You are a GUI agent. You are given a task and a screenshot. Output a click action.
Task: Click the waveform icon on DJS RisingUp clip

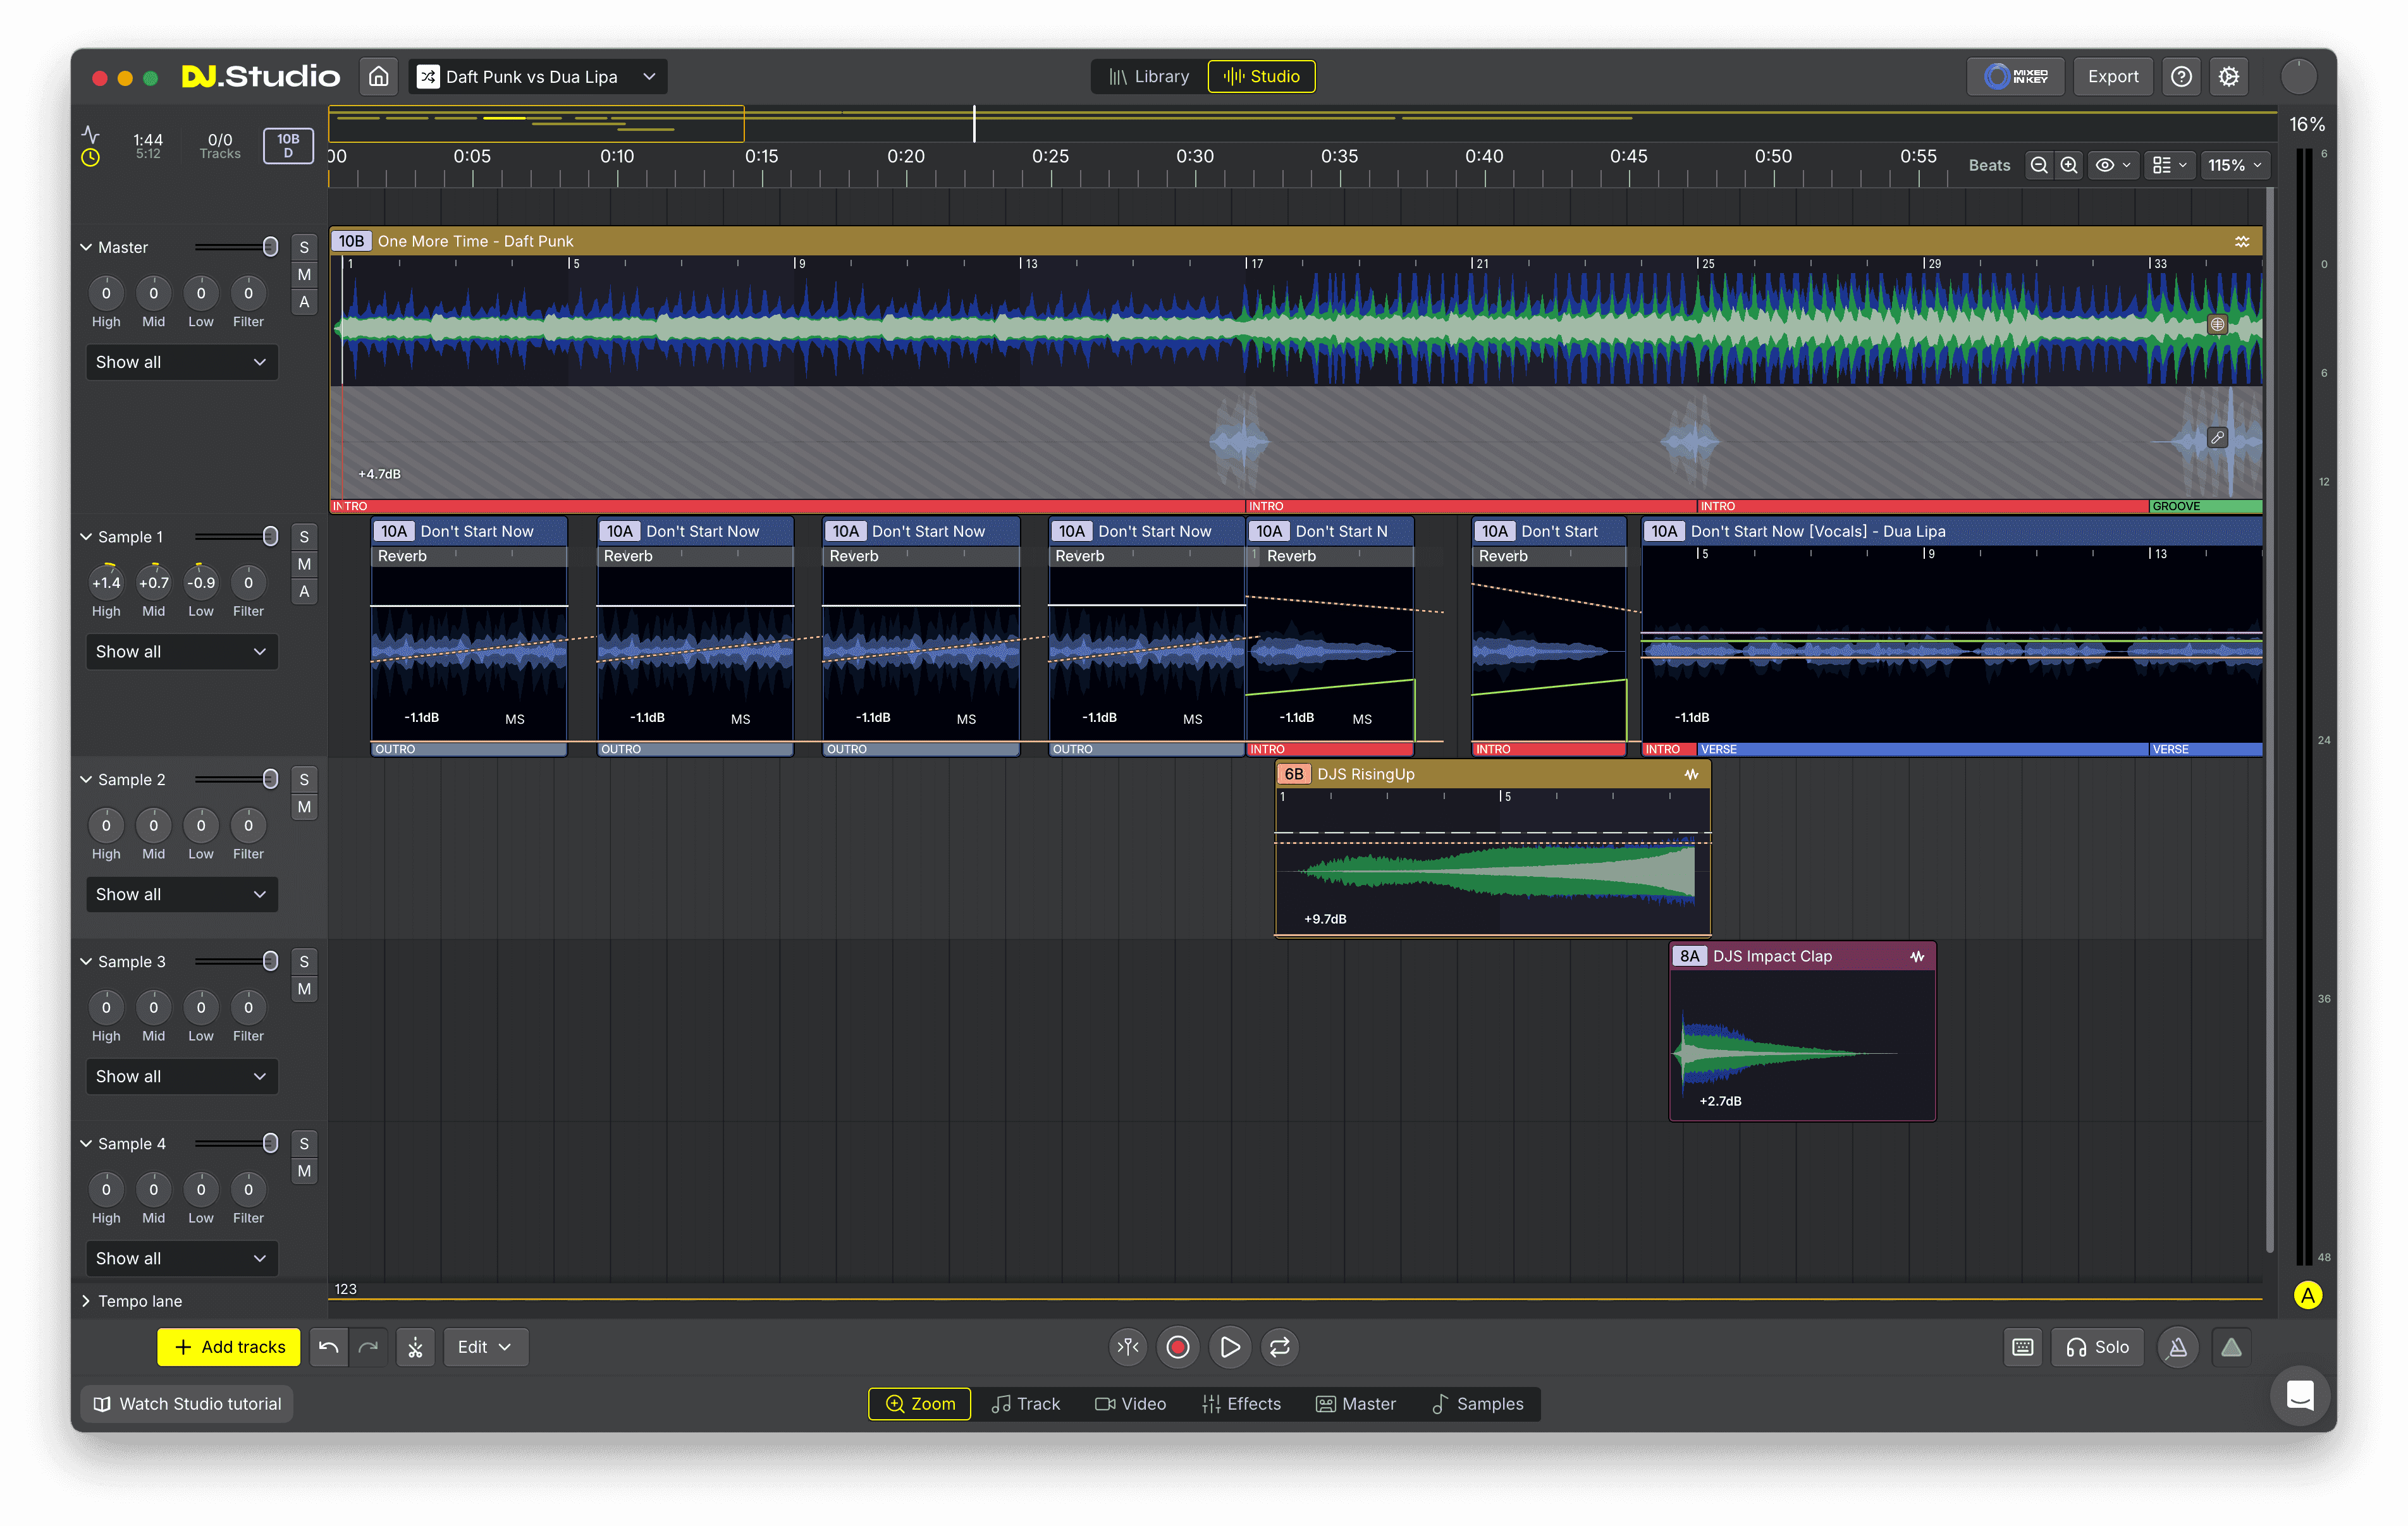tap(1691, 774)
